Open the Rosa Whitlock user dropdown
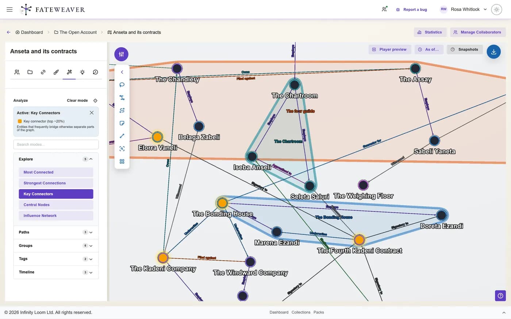511x319 pixels. click(x=464, y=9)
